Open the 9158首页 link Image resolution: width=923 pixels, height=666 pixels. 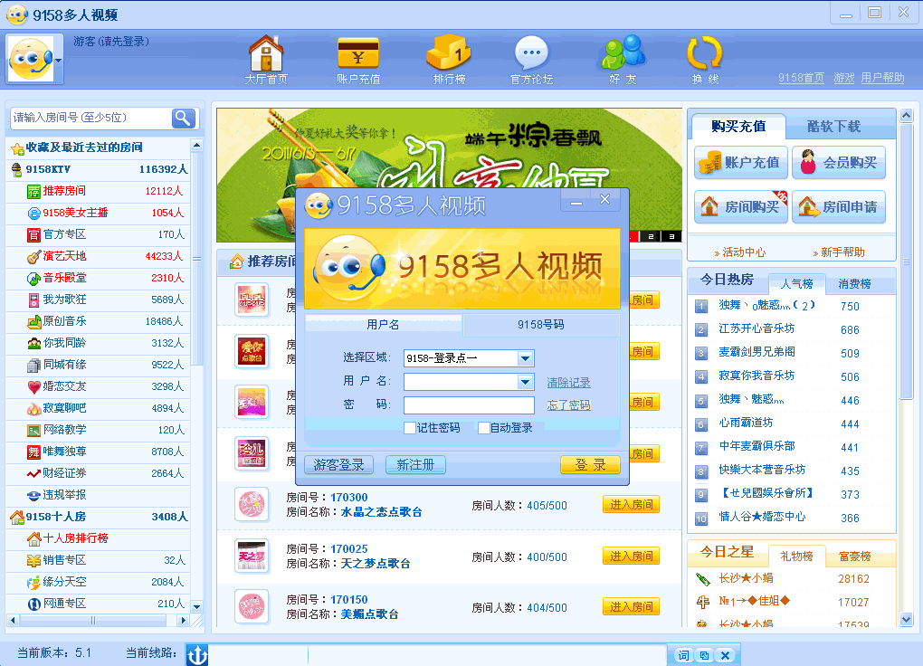click(x=801, y=78)
